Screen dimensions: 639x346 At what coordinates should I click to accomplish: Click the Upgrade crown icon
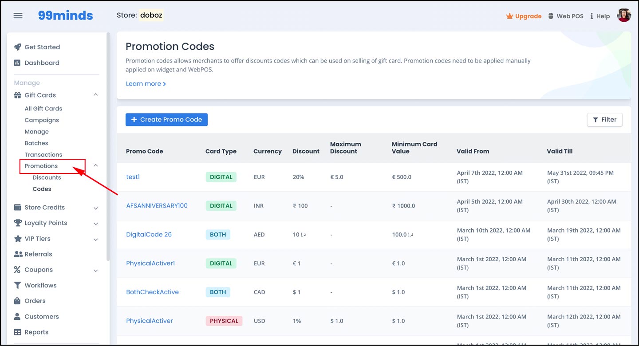point(509,16)
